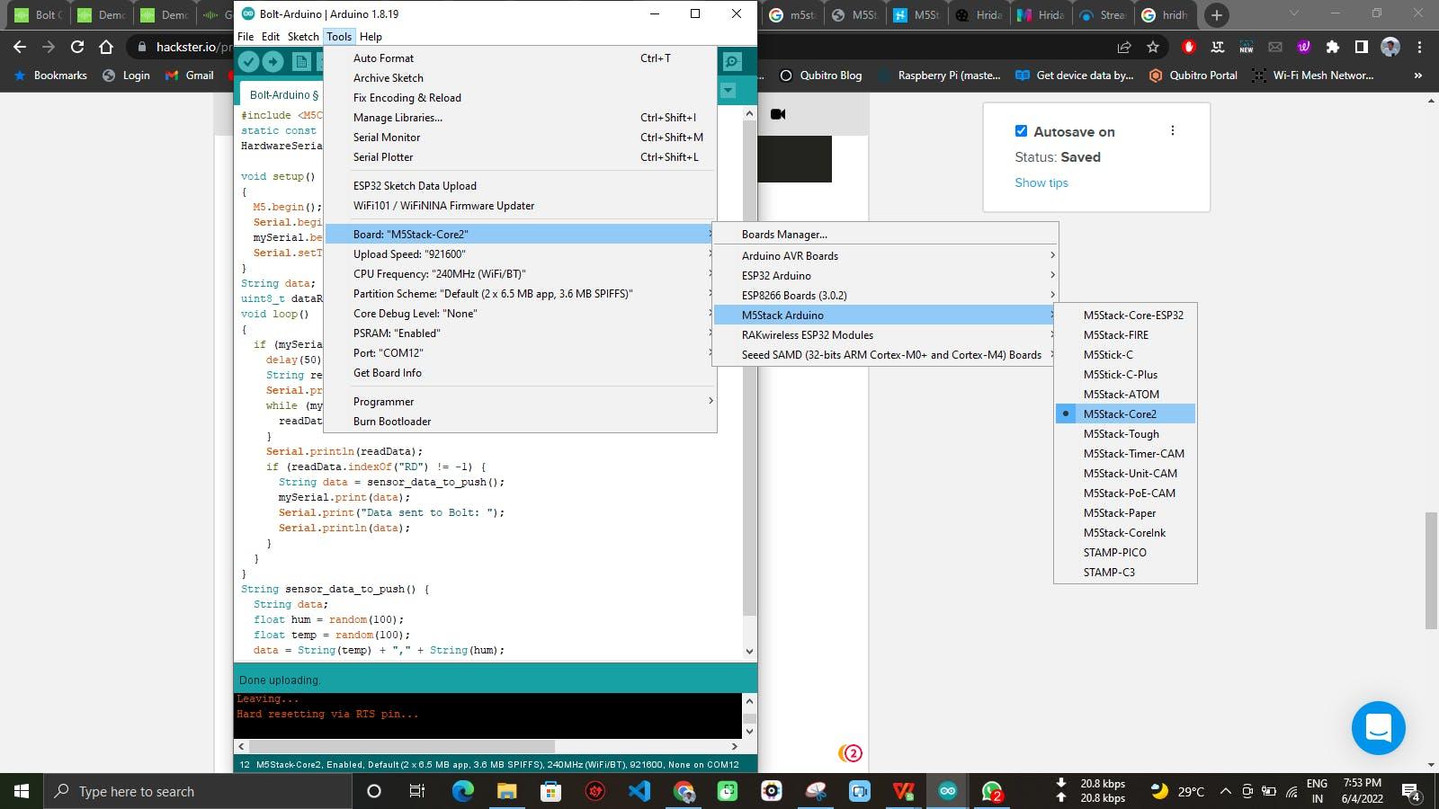Click the code editor vertical scrollbar thumb
Screen dimensions: 1439x809
pyautogui.click(x=749, y=369)
